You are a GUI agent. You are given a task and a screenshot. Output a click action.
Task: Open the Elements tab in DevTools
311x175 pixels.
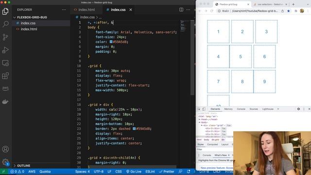pos(215,109)
